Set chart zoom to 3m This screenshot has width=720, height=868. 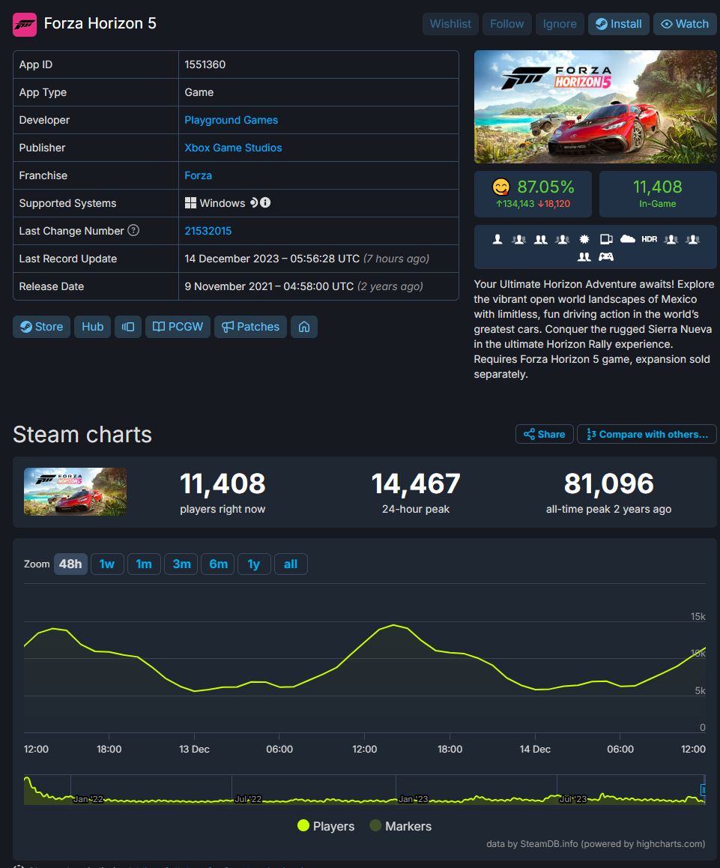[181, 564]
